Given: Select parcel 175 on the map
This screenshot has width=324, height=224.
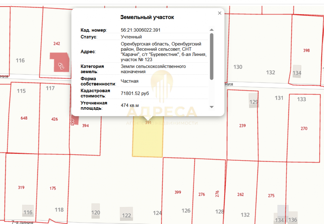Looking at the screenshot, I should click(53, 188).
